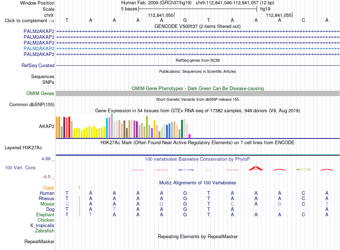Click the G base in the reference sequence row

(x=185, y=20)
